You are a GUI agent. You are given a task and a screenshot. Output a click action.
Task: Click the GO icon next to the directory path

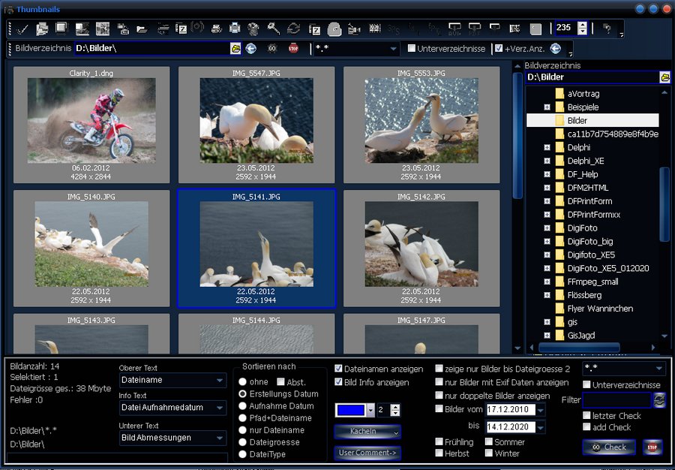click(x=271, y=49)
